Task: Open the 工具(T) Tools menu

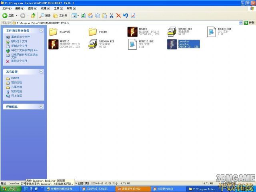Action: click(x=58, y=8)
